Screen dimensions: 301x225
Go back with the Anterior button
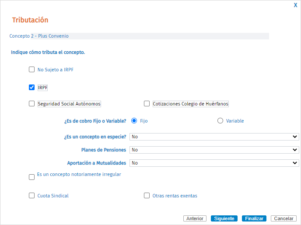pos(195,218)
